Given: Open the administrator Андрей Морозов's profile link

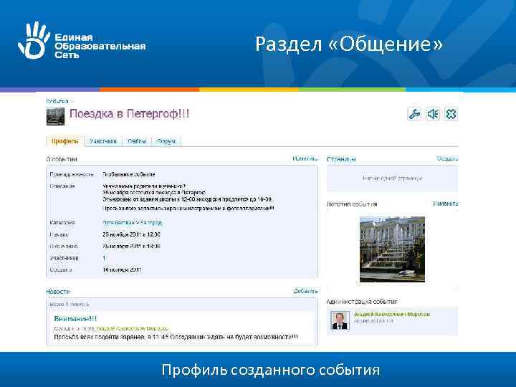Looking at the screenshot, I should [x=391, y=315].
